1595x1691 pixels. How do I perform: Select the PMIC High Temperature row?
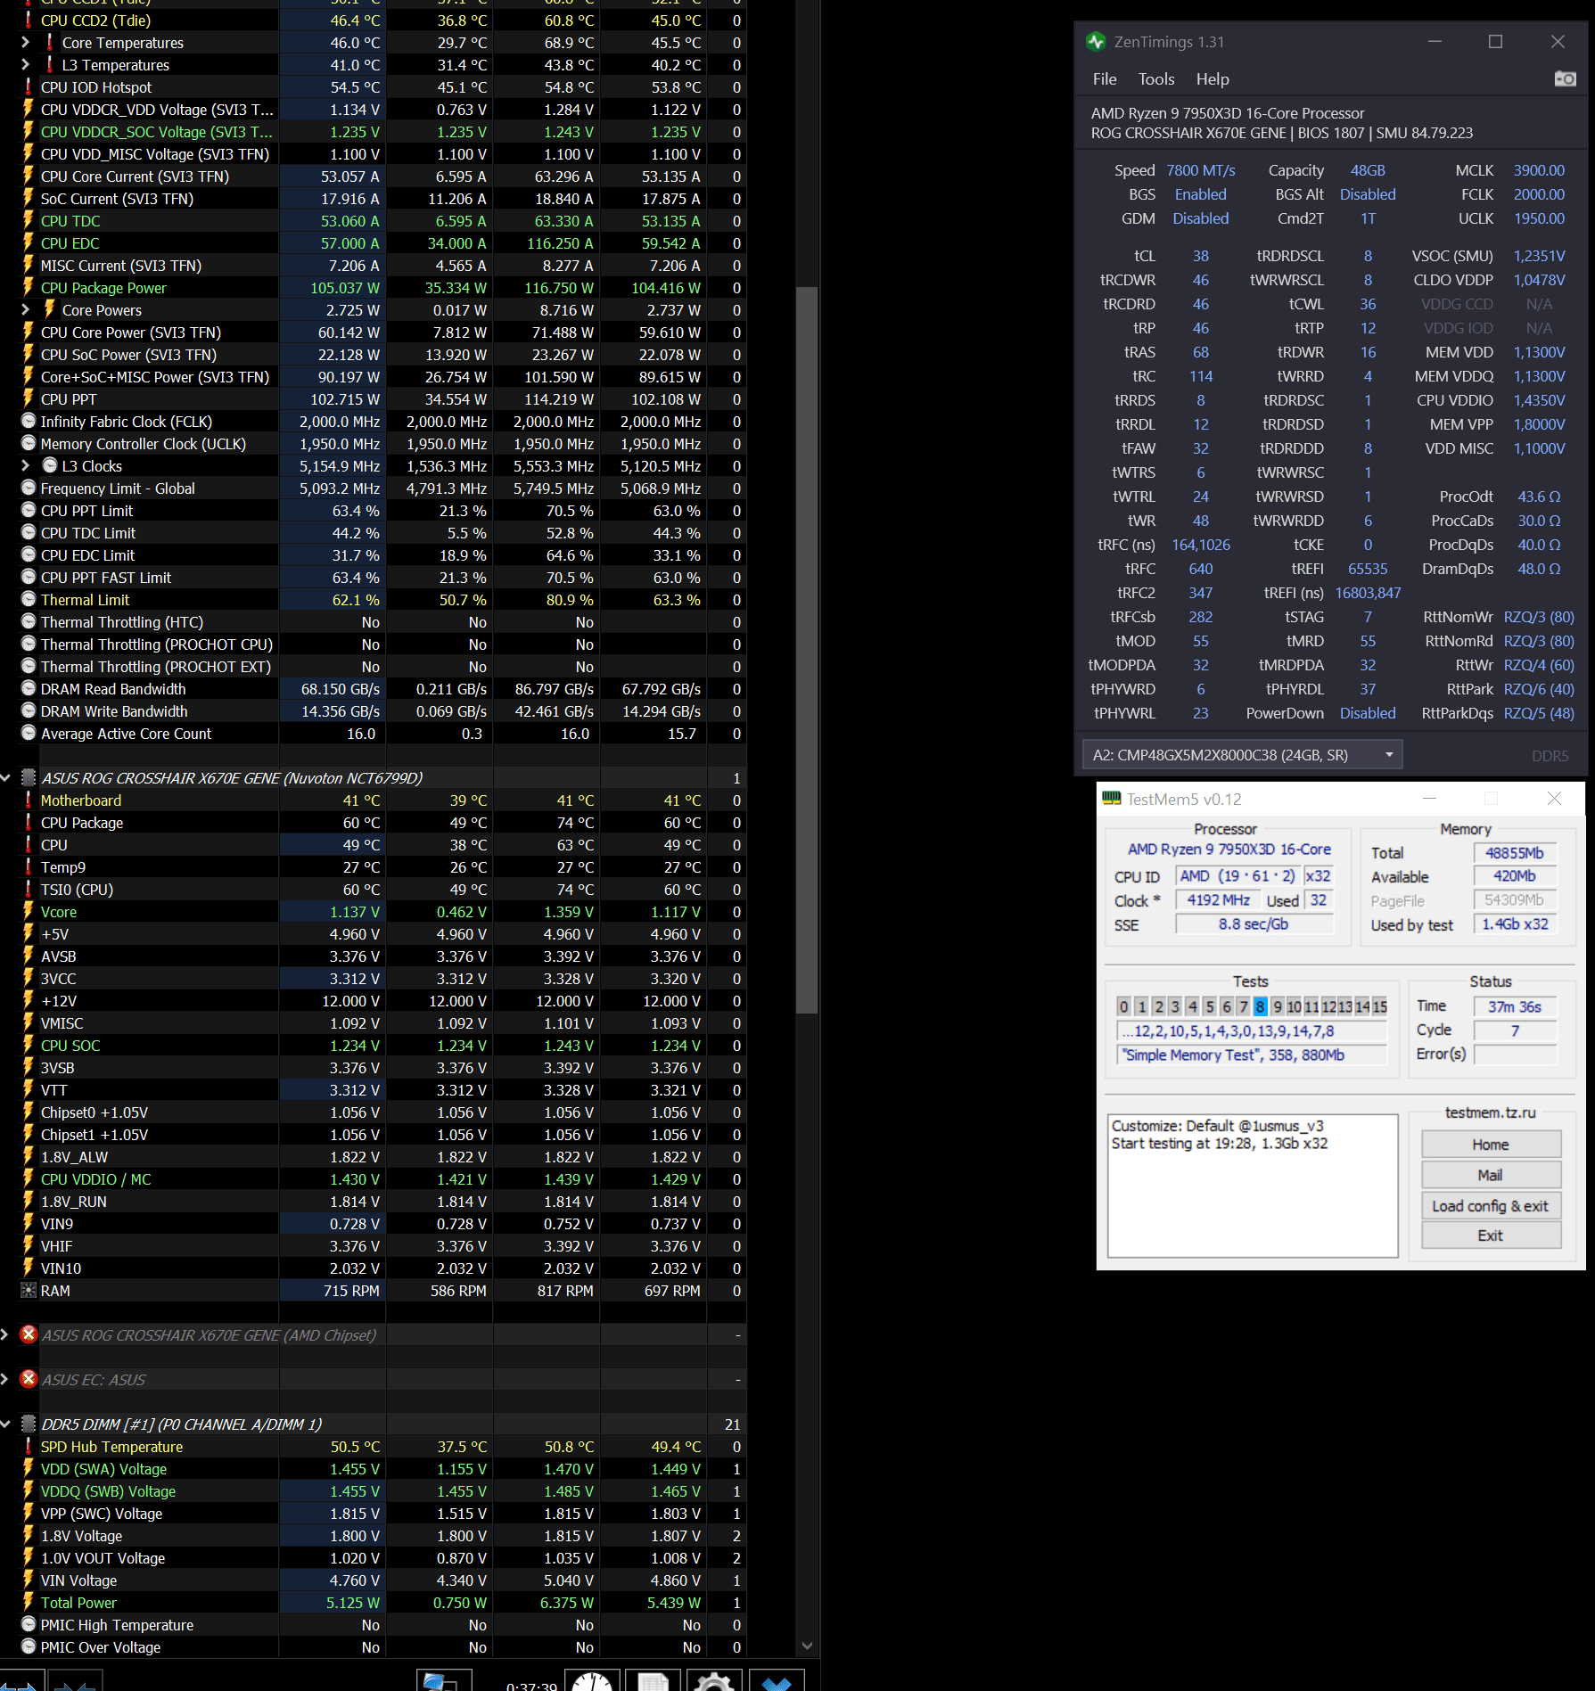373,1624
